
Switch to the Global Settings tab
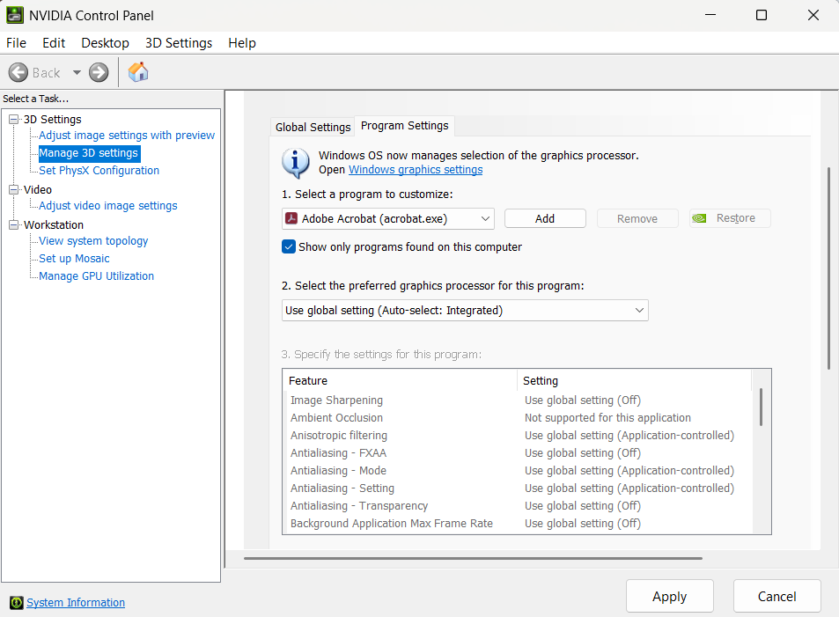pyautogui.click(x=313, y=127)
